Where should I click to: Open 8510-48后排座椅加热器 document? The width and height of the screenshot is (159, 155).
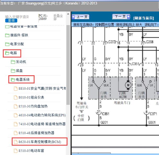coord(37,133)
